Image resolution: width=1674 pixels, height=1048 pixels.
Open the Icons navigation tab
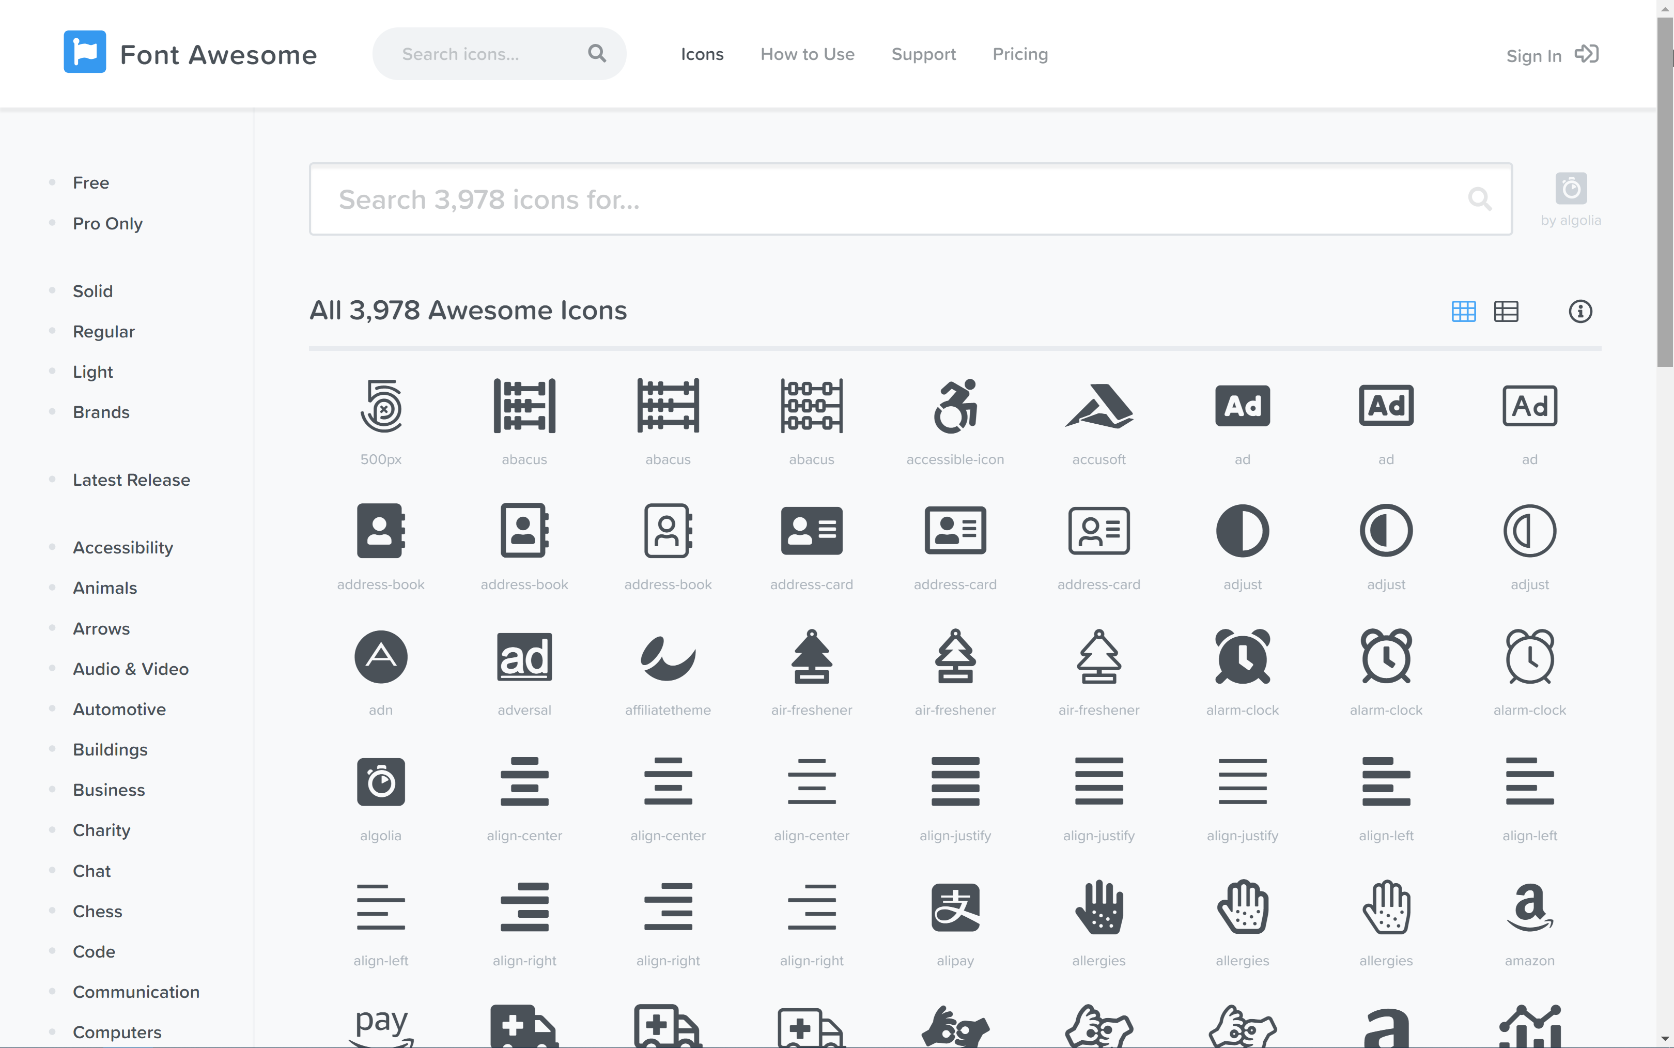[700, 54]
